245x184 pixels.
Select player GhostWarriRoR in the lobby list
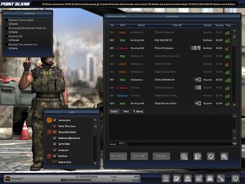[69, 132]
